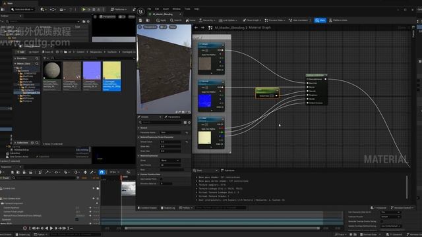
Task: Switch to the Details tab
Action: (145, 117)
